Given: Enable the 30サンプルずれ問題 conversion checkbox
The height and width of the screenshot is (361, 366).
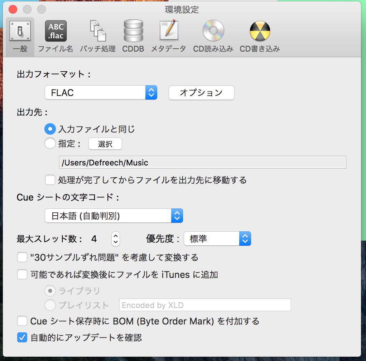Looking at the screenshot, I should (x=22, y=257).
